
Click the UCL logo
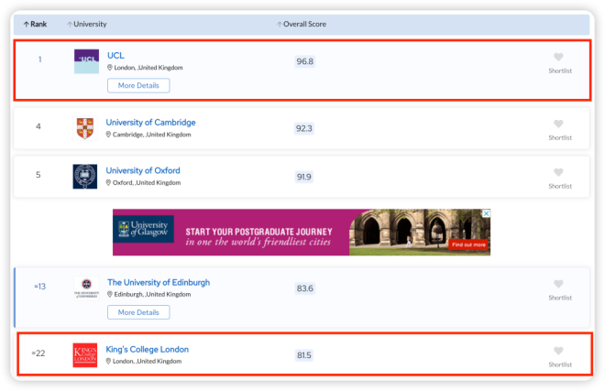point(86,61)
